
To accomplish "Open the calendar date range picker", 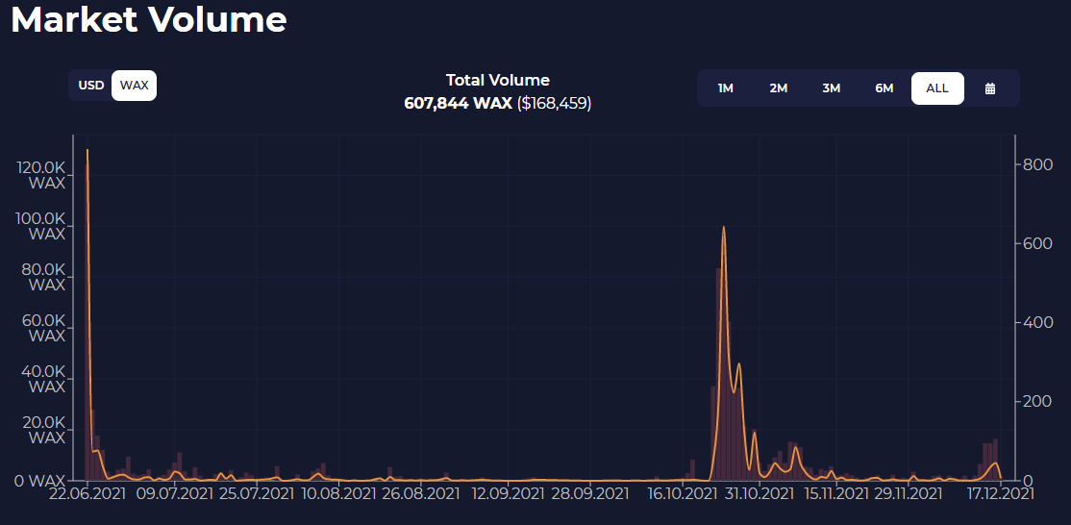I will click(989, 88).
